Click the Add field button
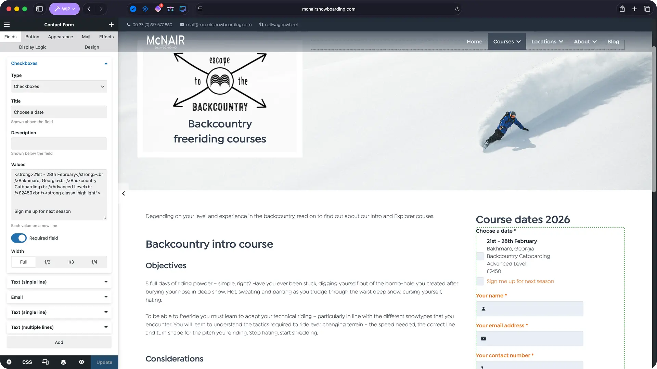This screenshot has height=369, width=657. 59,342
